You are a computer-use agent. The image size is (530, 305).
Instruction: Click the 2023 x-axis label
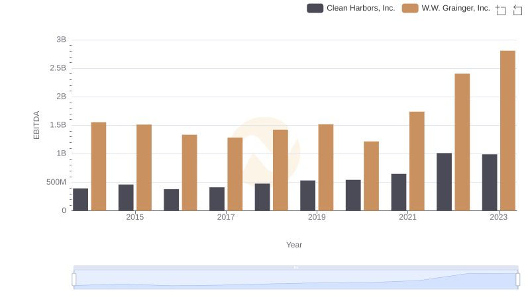(499, 217)
